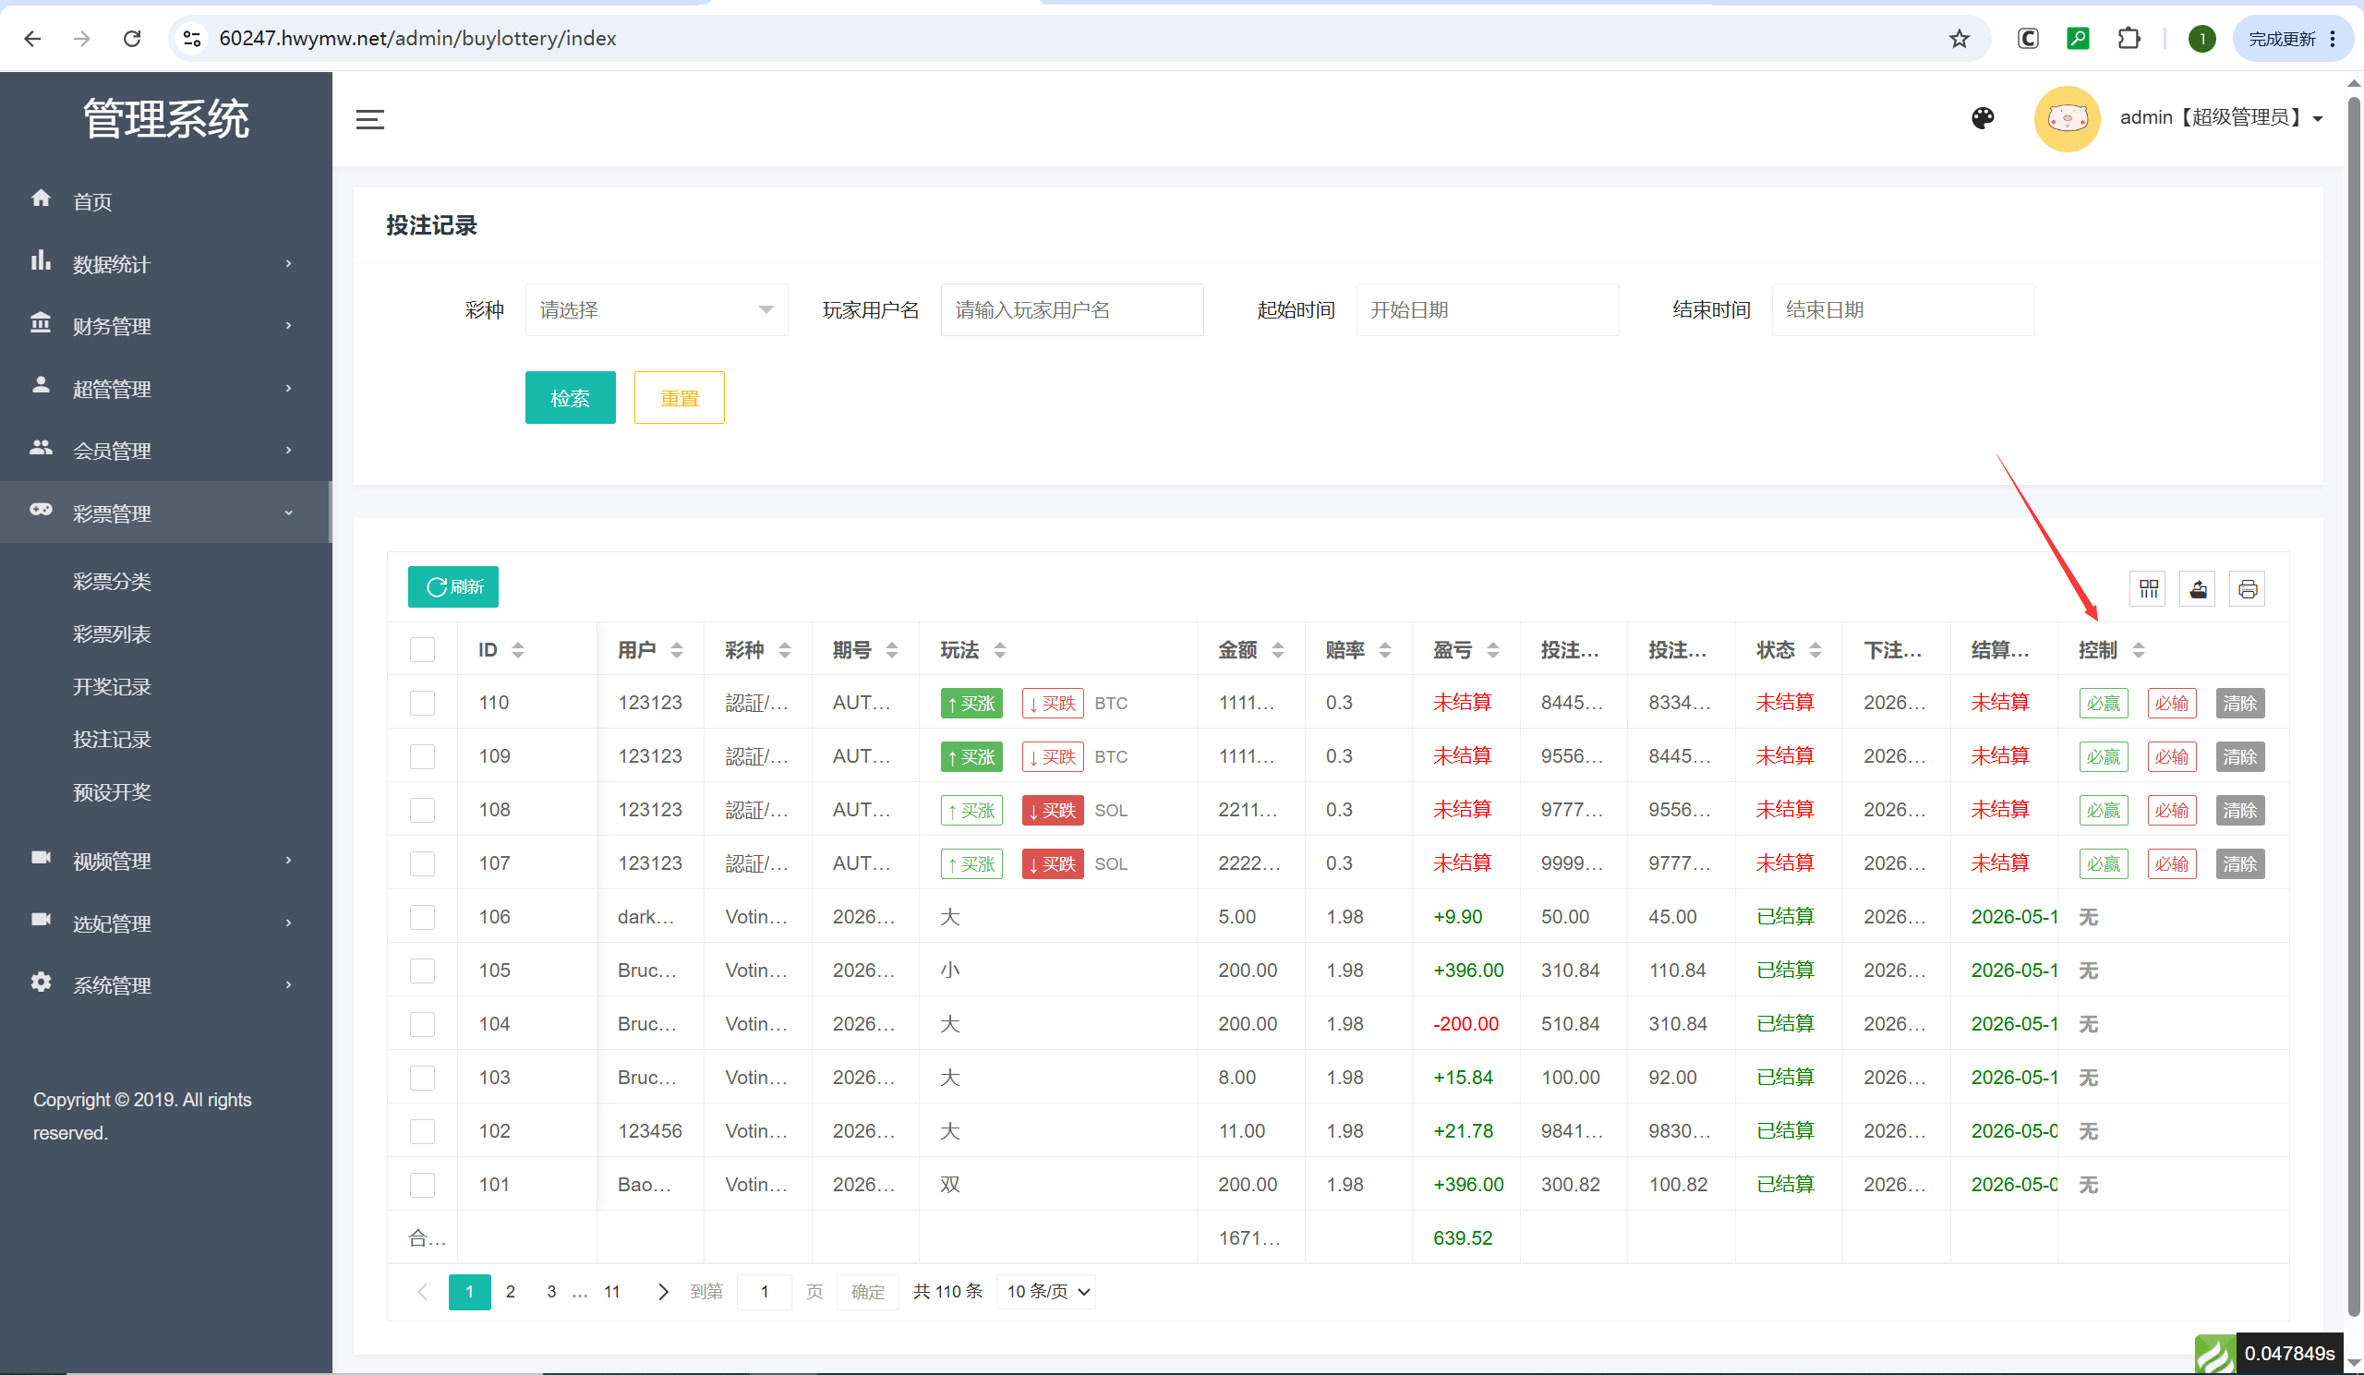Reload page with browser refresh icon

(x=132, y=39)
